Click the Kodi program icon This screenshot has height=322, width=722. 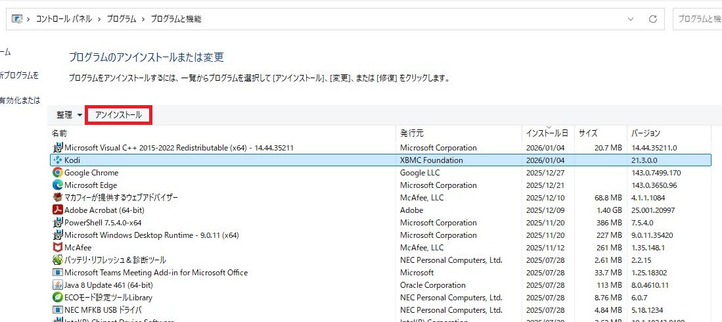click(58, 160)
